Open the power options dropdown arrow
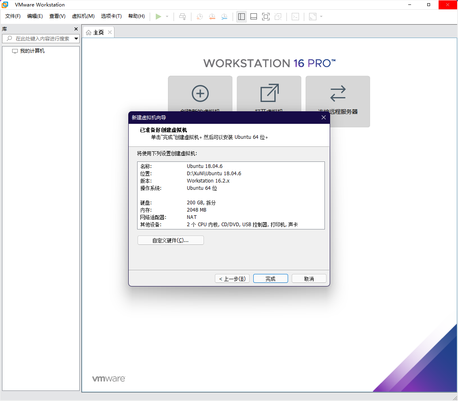 point(167,17)
